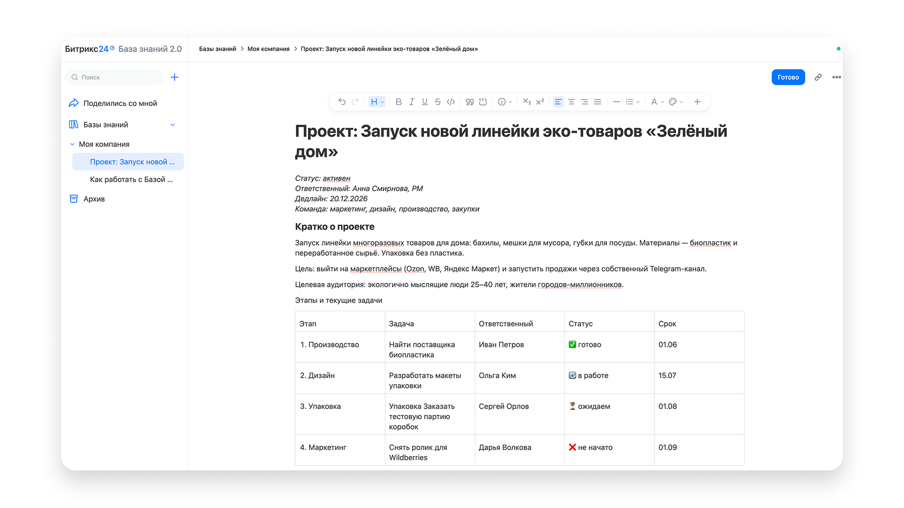Insert a code block or spoiler
The image size is (904, 508).
(x=483, y=102)
